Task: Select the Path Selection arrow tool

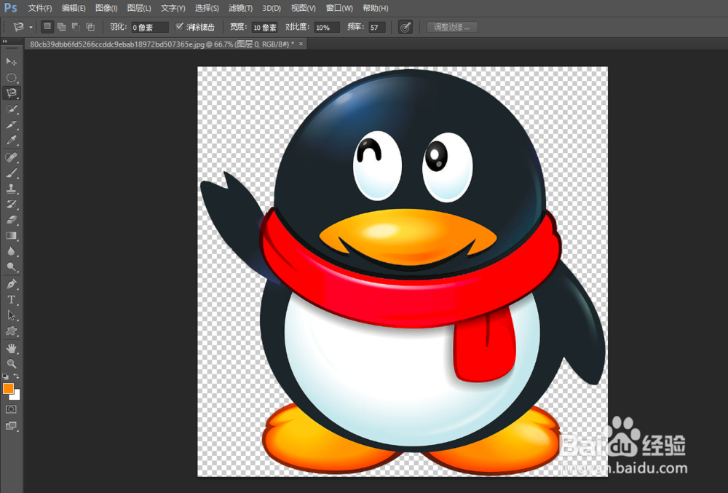Action: pyautogui.click(x=12, y=315)
